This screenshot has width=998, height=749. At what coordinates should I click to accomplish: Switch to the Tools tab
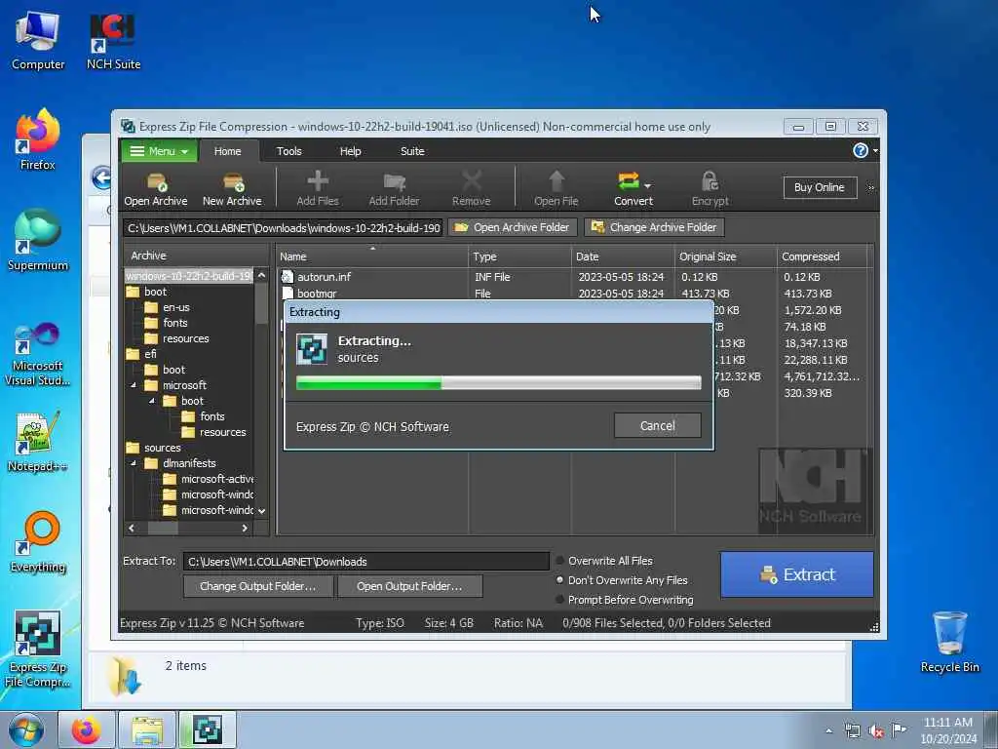(288, 151)
